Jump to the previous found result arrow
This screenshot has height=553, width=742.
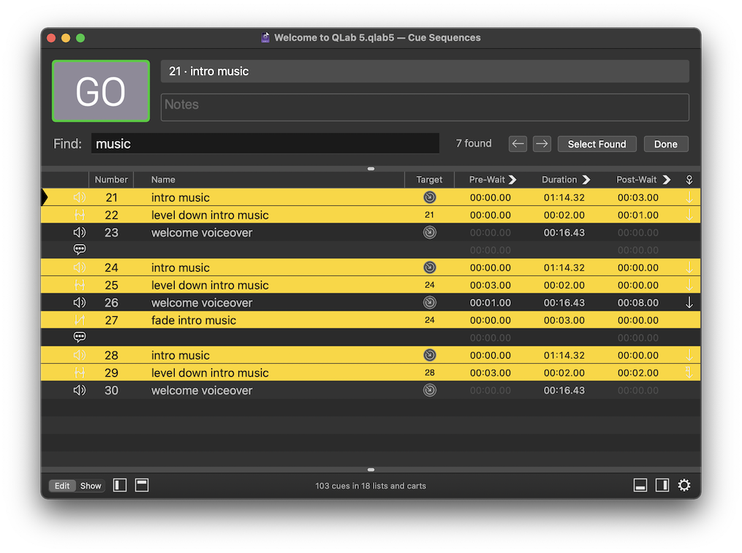pos(518,144)
